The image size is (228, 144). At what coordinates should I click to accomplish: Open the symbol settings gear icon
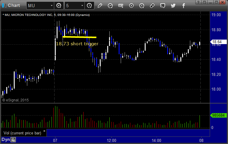[x=59, y=6]
